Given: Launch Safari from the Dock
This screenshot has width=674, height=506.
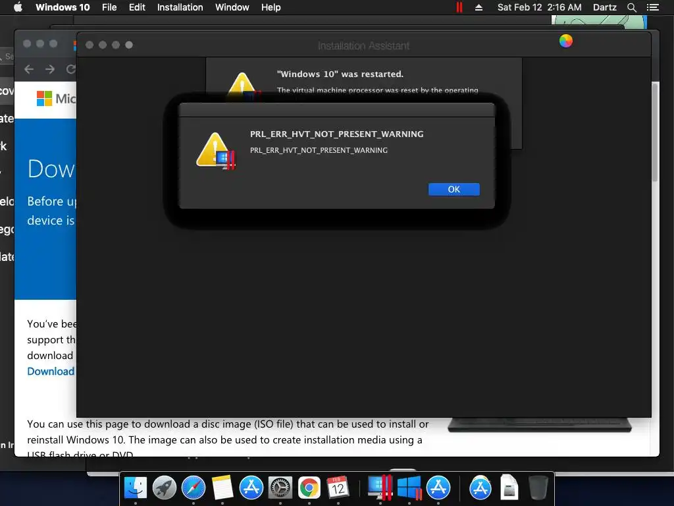Looking at the screenshot, I should (x=194, y=488).
